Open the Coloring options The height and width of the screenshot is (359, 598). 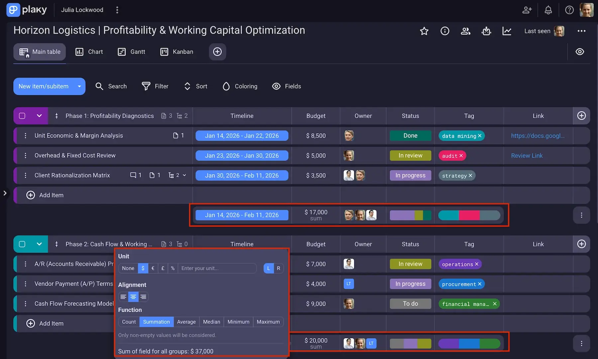(240, 86)
